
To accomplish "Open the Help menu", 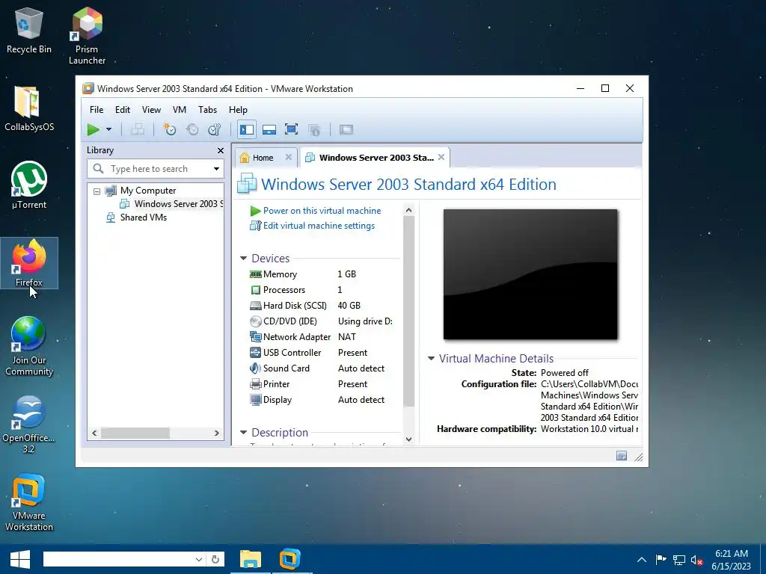I will (238, 110).
